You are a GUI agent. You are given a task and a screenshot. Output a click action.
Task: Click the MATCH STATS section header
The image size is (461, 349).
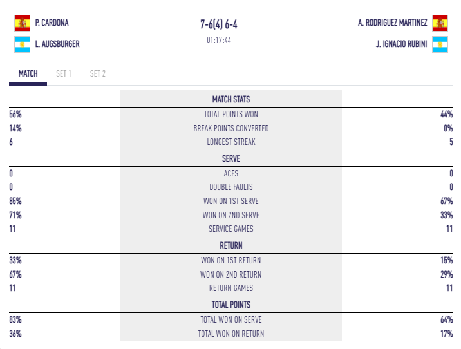pyautogui.click(x=231, y=99)
